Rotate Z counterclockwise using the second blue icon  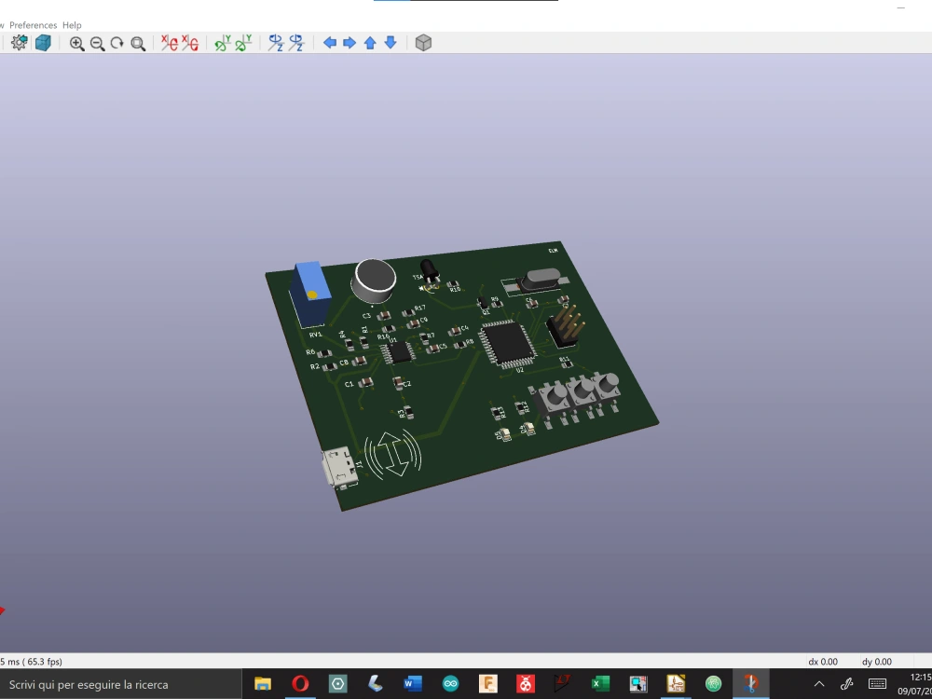pyautogui.click(x=296, y=43)
